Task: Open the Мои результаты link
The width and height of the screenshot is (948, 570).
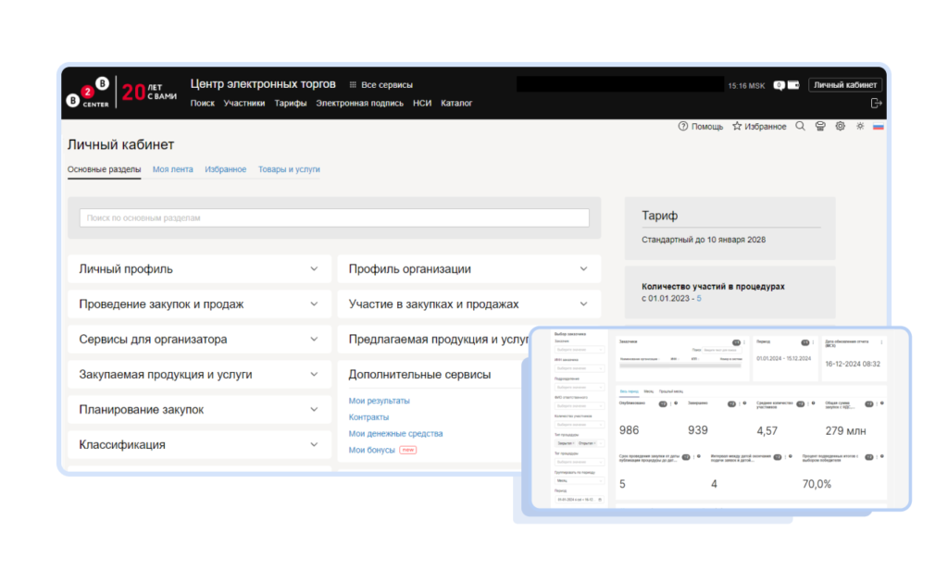Action: pos(379,401)
